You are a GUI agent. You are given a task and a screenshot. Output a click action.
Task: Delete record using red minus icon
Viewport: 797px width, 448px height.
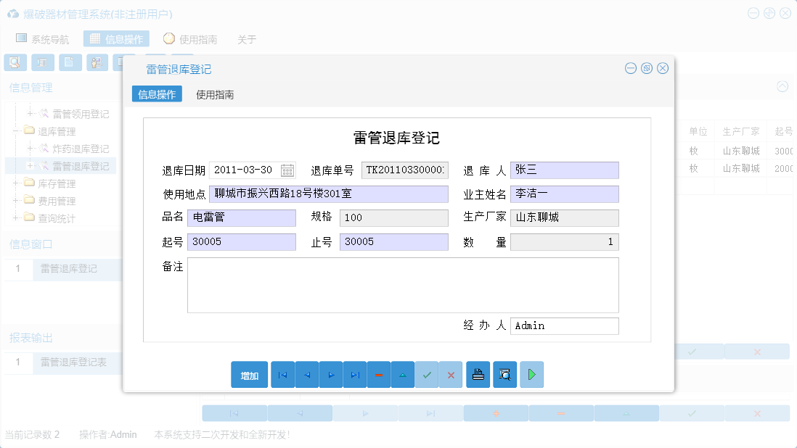pyautogui.click(x=379, y=375)
